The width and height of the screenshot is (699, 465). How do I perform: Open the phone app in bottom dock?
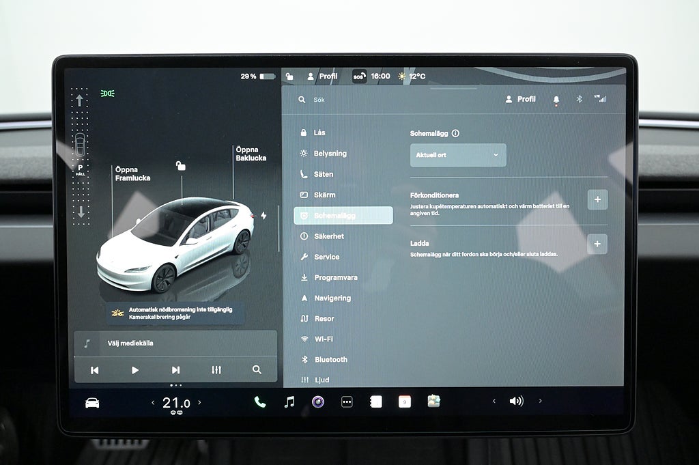[260, 402]
